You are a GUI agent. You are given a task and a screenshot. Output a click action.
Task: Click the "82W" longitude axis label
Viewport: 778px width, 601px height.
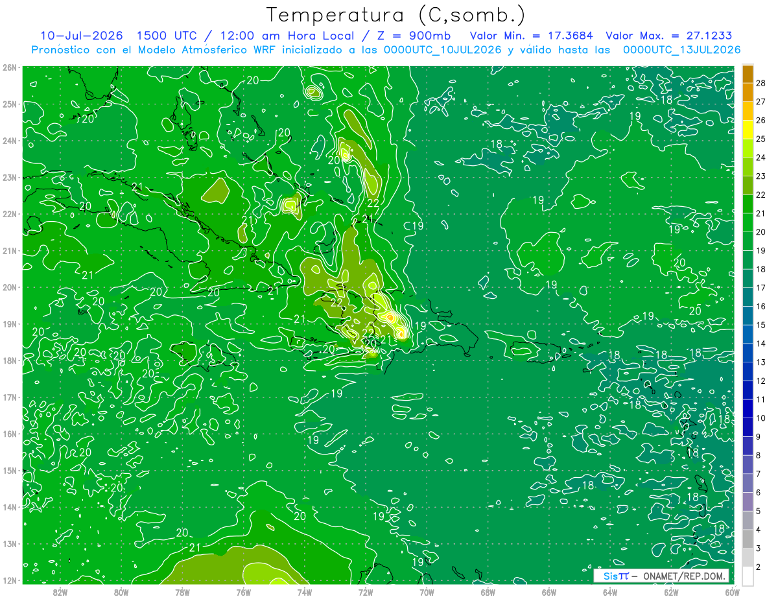click(x=60, y=593)
